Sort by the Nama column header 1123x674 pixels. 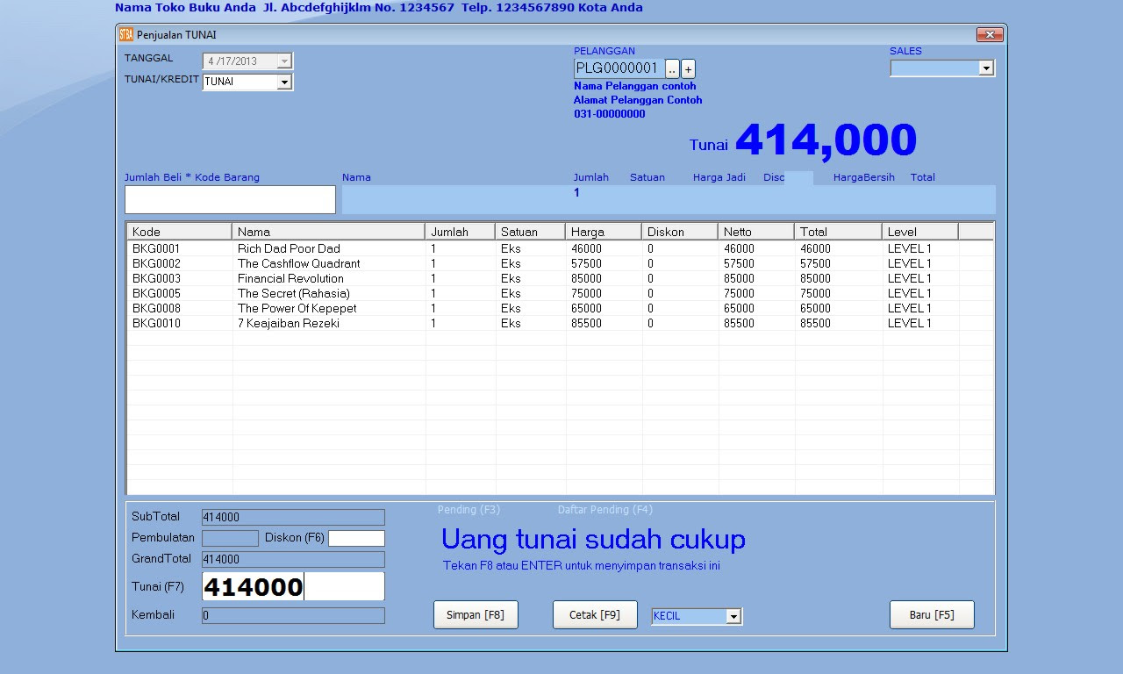pyautogui.click(x=329, y=232)
